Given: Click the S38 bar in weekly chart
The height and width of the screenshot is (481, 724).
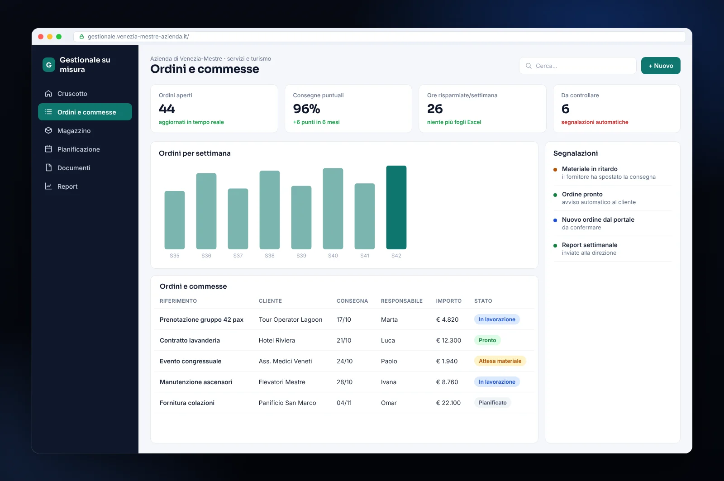Looking at the screenshot, I should (270, 210).
